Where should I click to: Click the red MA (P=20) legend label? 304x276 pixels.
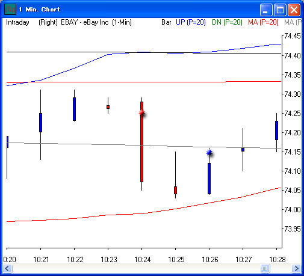(x=263, y=22)
